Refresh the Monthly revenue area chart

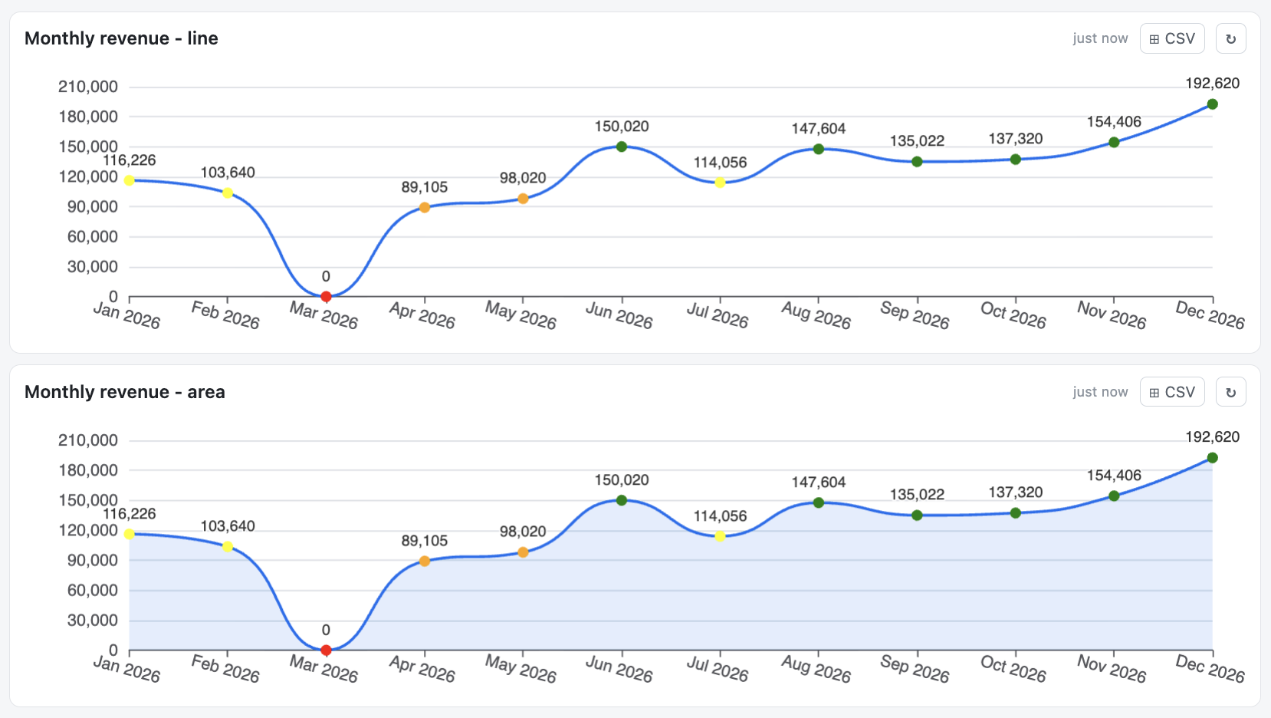tap(1231, 392)
